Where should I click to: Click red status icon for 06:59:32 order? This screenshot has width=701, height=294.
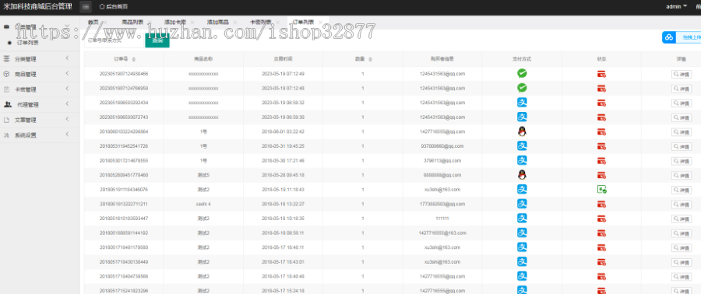pyautogui.click(x=602, y=103)
